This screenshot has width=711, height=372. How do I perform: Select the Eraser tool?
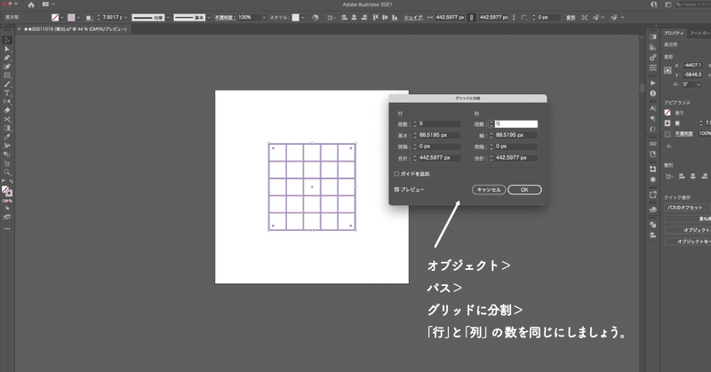point(7,111)
